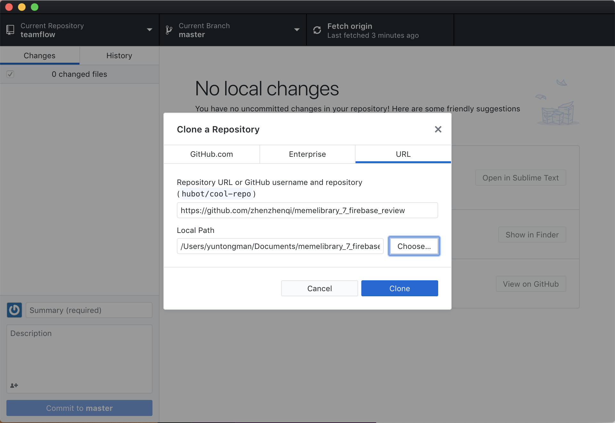Click Choose... to pick local path
The width and height of the screenshot is (615, 423).
click(x=414, y=246)
